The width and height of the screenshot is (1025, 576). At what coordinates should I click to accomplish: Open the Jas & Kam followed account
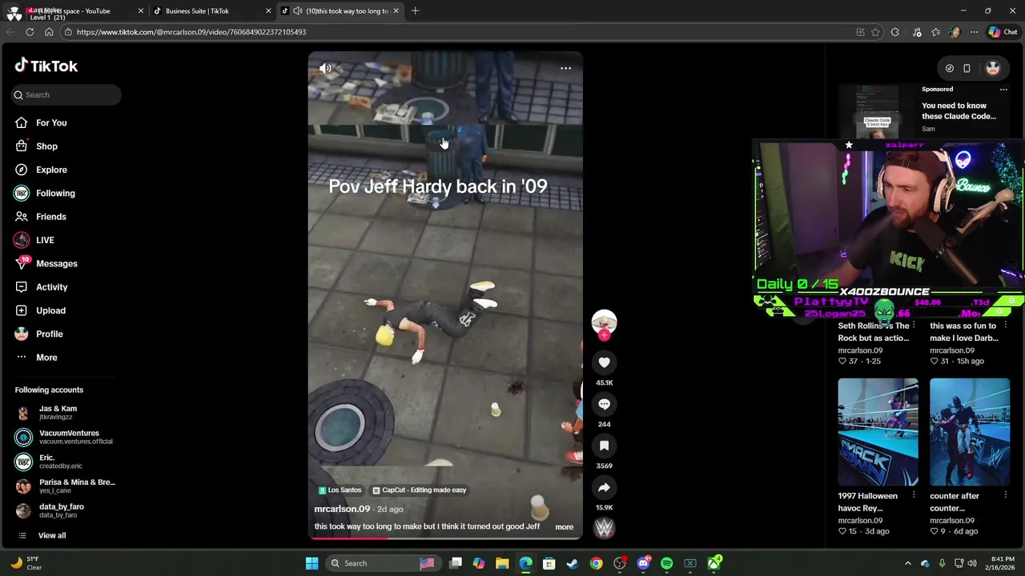(x=67, y=413)
